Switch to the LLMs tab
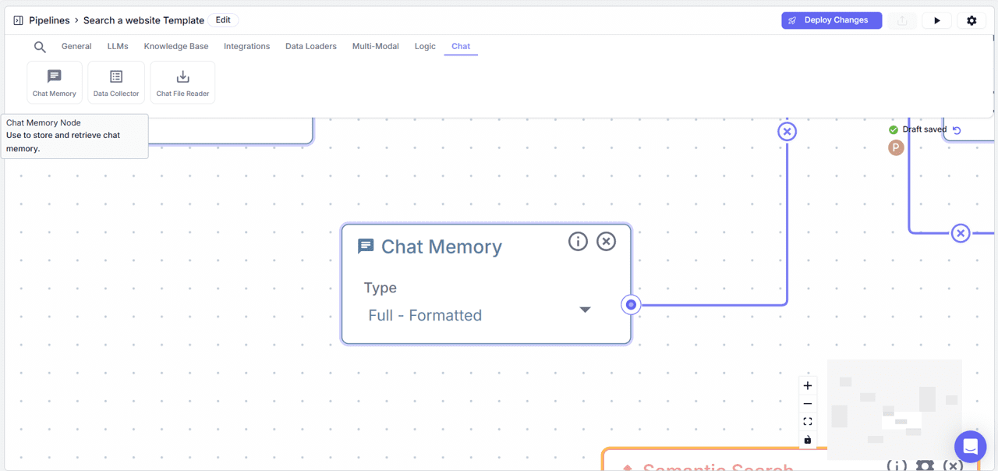 coord(118,46)
